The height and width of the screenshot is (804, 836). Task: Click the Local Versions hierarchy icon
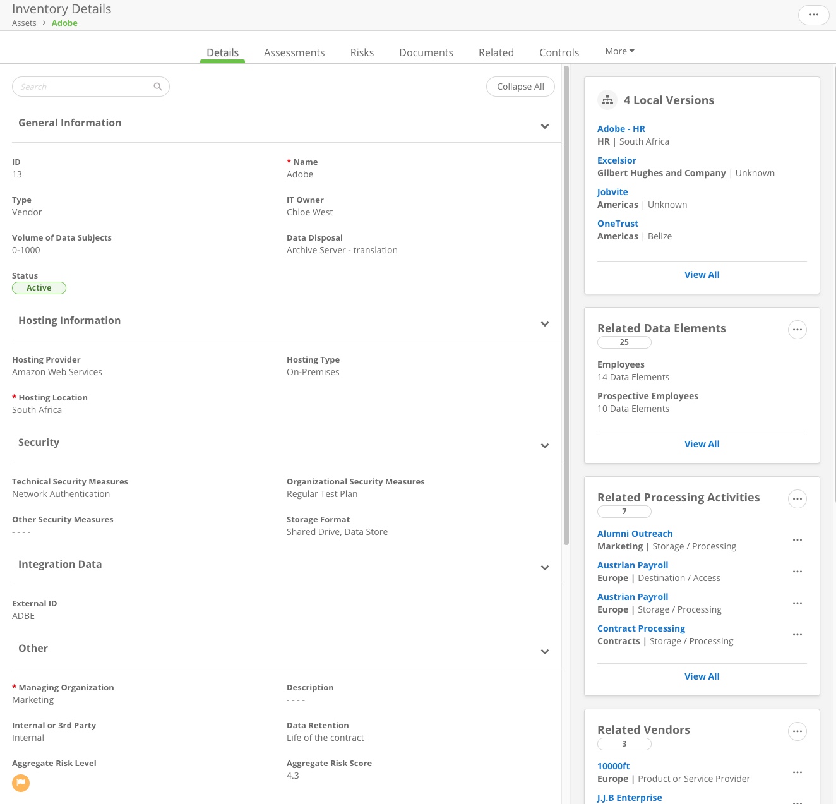pos(607,100)
